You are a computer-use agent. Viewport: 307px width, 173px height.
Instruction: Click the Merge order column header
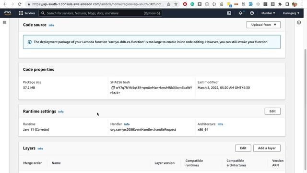coord(33,163)
